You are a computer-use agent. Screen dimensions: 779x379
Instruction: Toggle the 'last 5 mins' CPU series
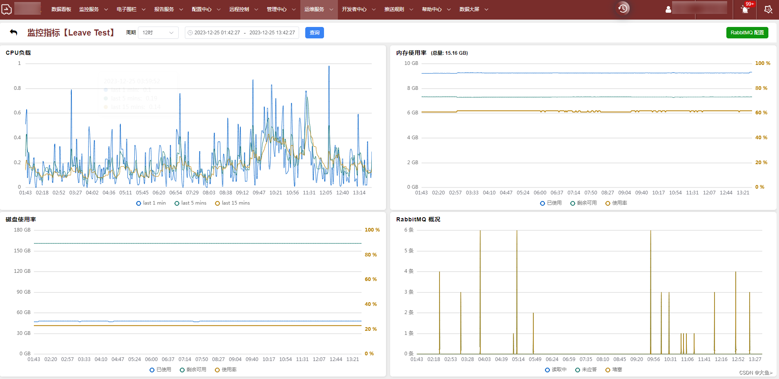191,203
